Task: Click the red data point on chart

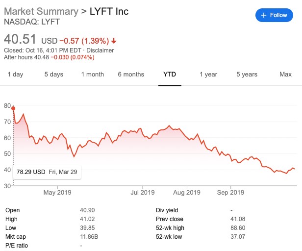Action: 13,108
